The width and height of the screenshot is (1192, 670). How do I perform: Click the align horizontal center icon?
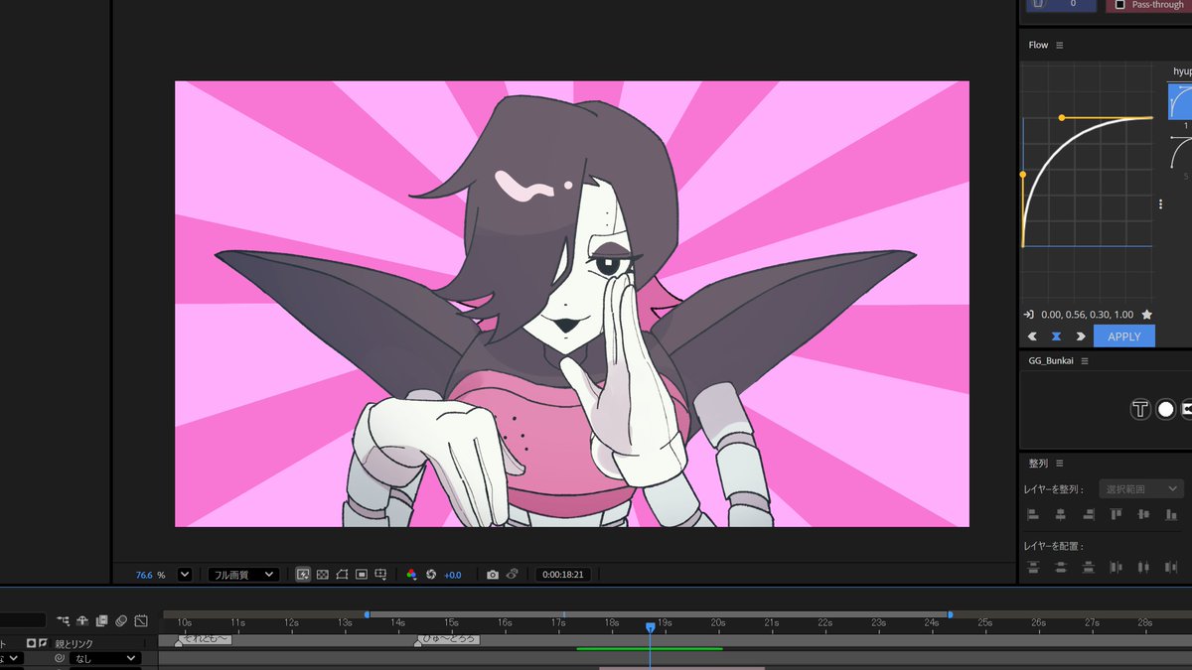1061,514
